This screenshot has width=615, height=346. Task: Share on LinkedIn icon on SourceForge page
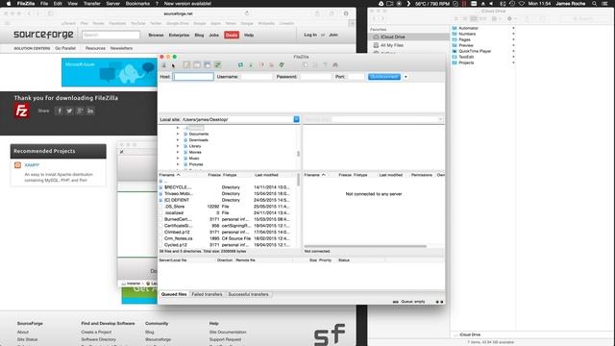[x=90, y=111]
